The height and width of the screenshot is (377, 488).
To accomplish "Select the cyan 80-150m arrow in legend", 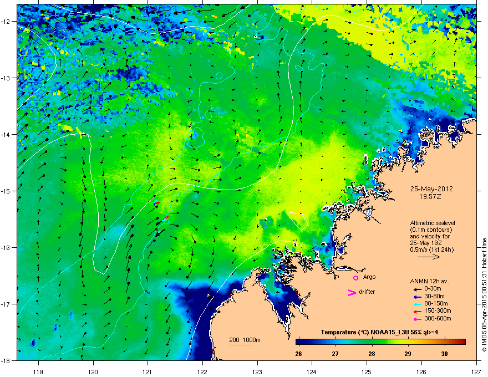I will (x=418, y=304).
